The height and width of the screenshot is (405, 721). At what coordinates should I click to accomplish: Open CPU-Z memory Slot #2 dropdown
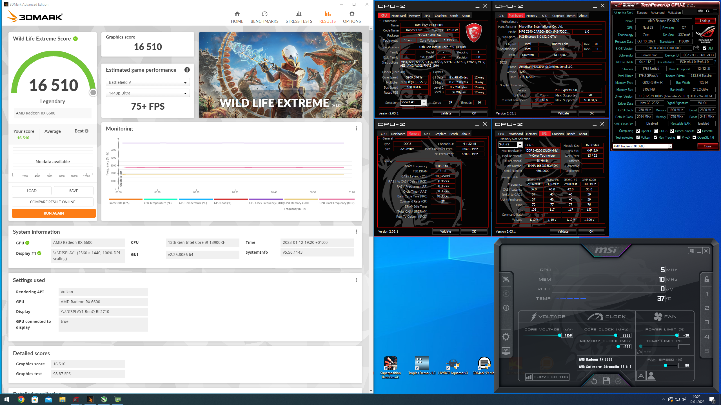510,145
